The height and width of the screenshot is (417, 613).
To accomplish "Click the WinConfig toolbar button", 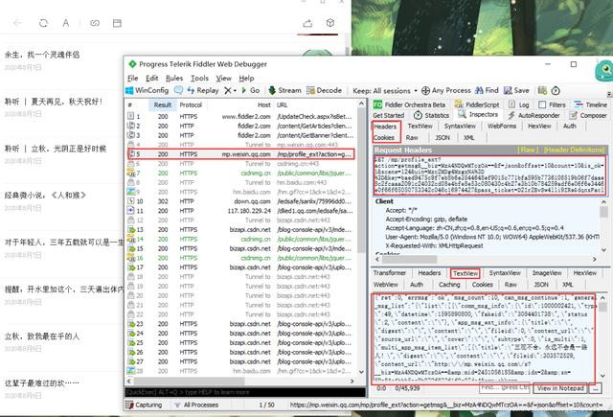I will pyautogui.click(x=147, y=90).
